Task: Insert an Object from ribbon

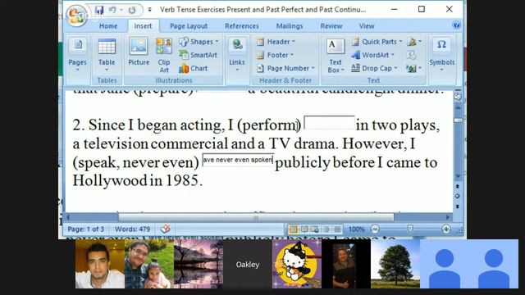Action: pyautogui.click(x=414, y=68)
